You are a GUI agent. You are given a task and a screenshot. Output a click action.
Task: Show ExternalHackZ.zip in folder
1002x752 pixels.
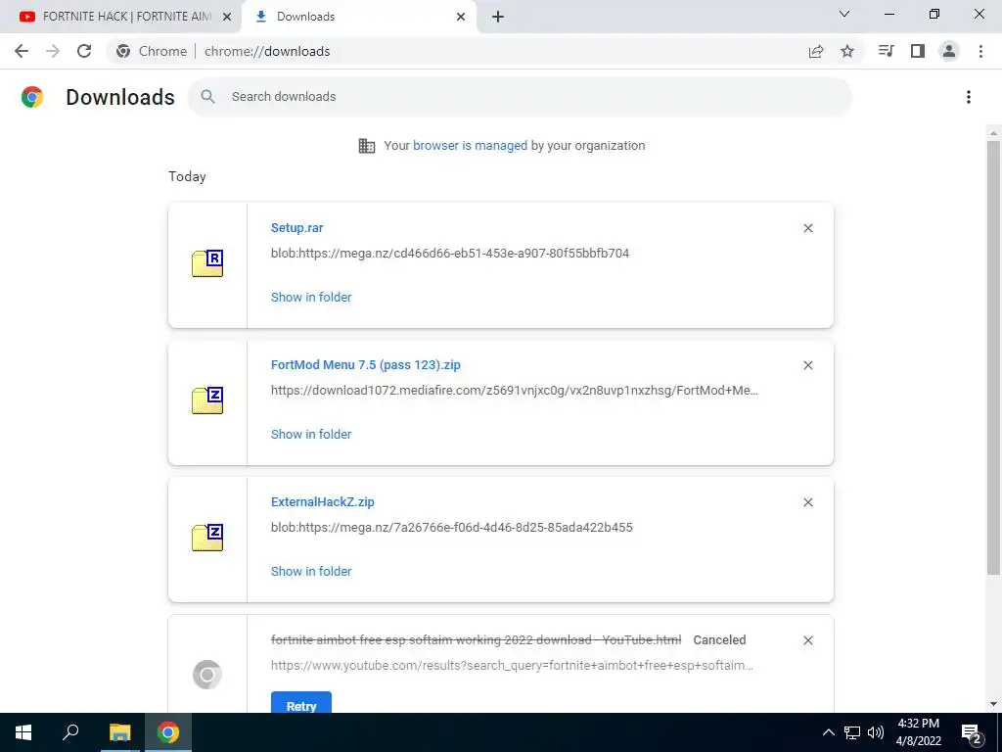coord(311,572)
